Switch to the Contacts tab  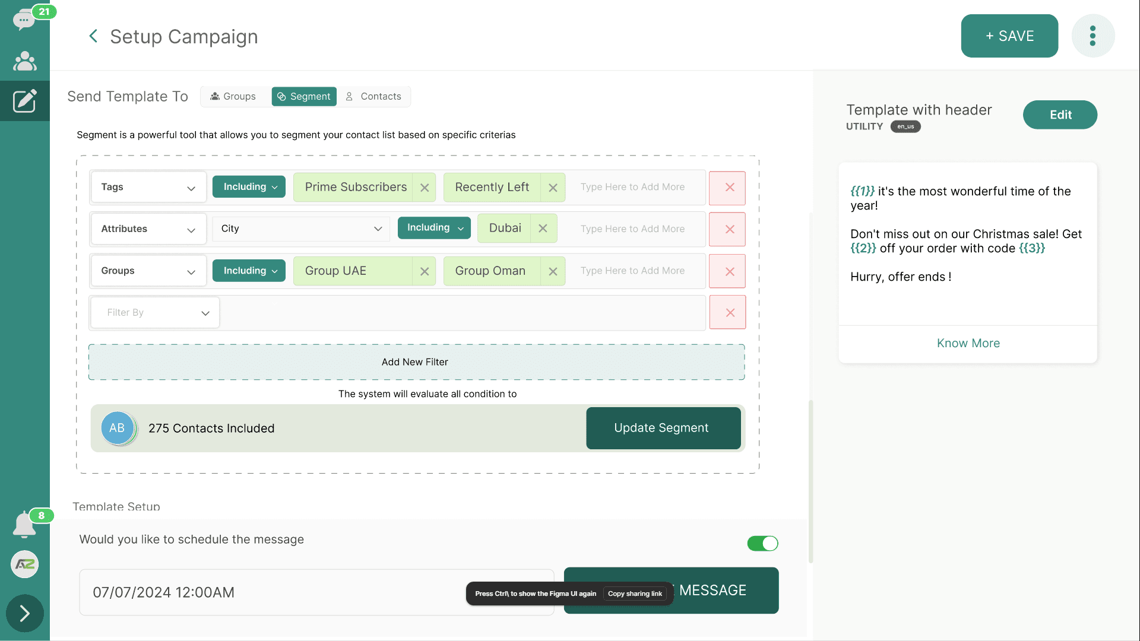click(x=373, y=96)
